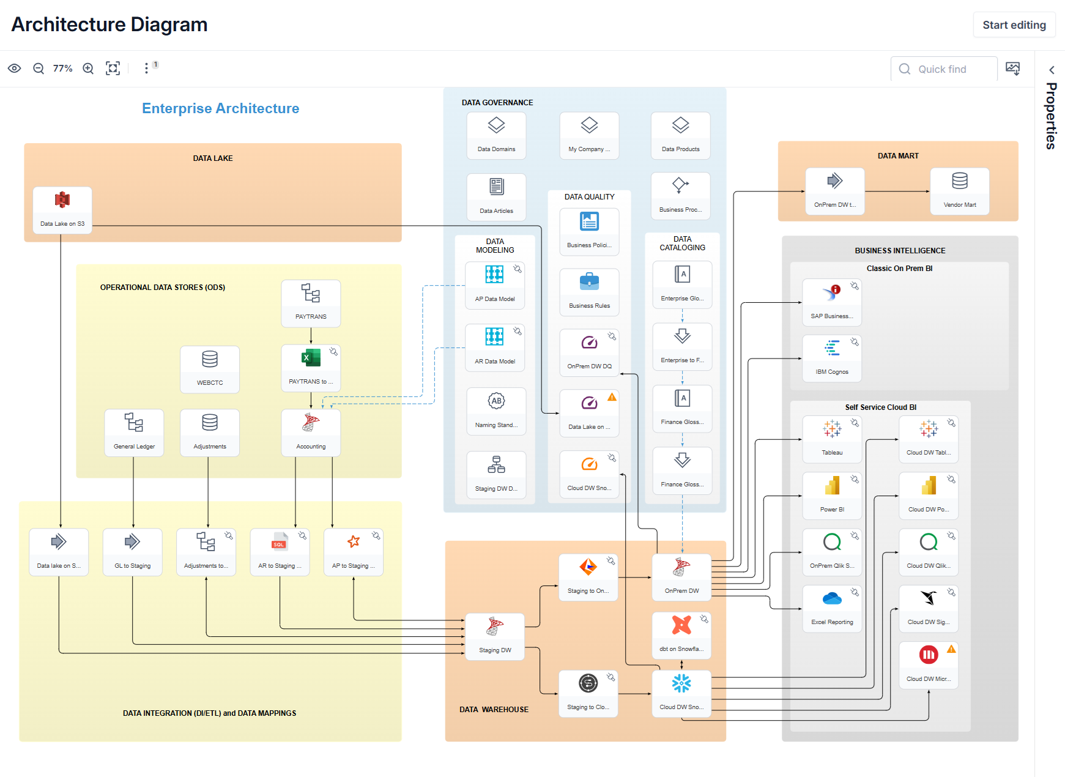This screenshot has width=1065, height=777.
Task: Select the Data Lake on S3 node
Action: [x=62, y=210]
